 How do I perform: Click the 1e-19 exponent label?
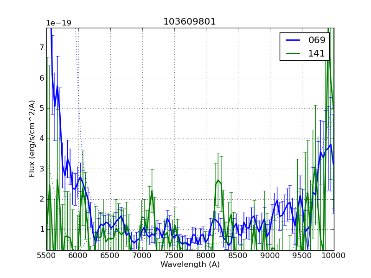(58, 23)
